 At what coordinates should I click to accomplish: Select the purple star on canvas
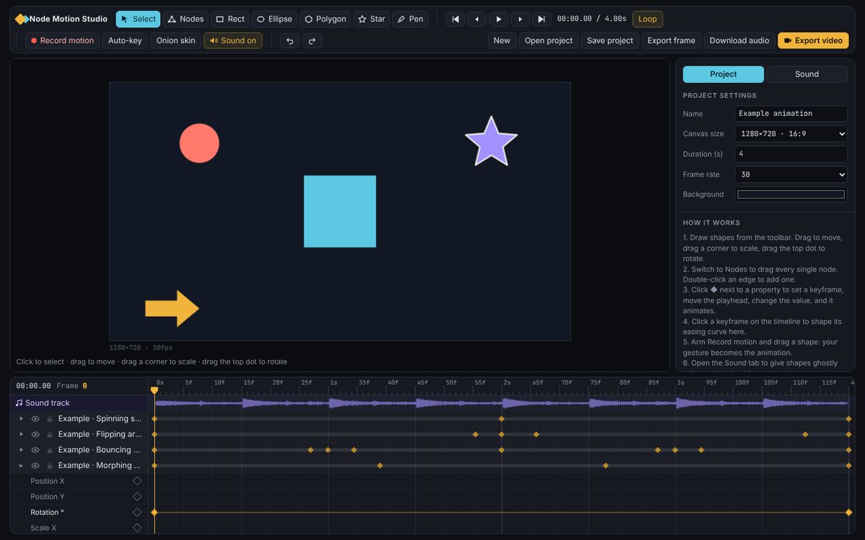click(x=491, y=143)
